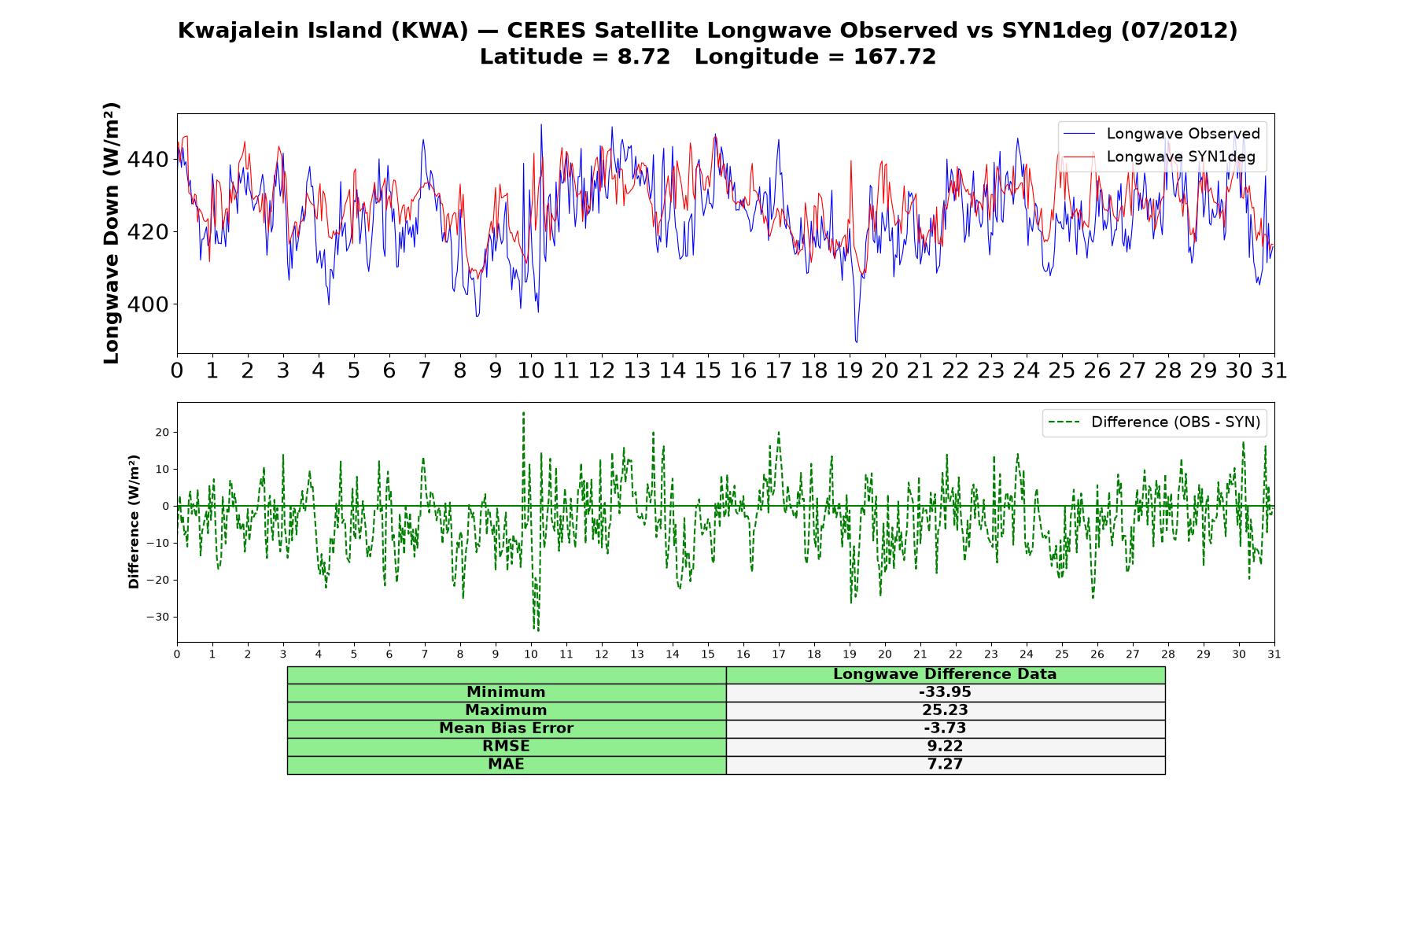Select the Latitude and Longitude subtitle line

707,57
